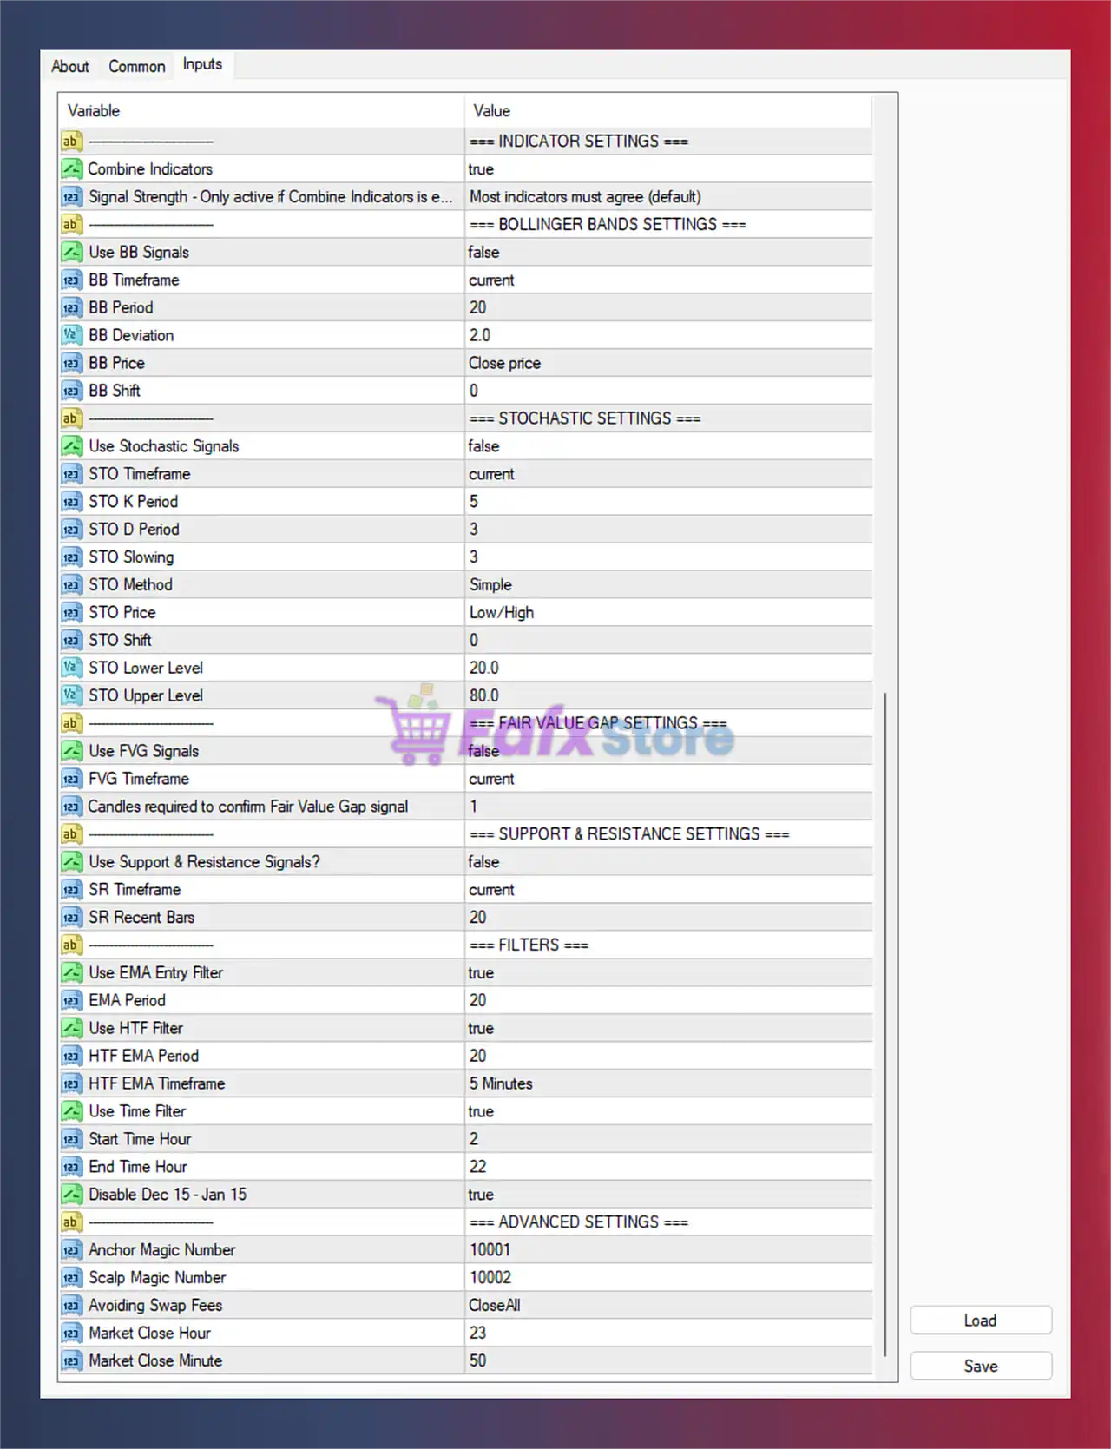Screen dimensions: 1111x1449
Task: Toggle Use FVG Signals value
Action: click(668, 751)
